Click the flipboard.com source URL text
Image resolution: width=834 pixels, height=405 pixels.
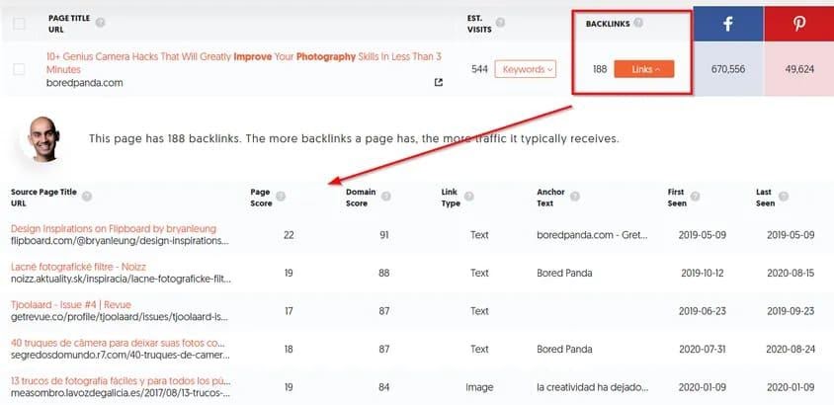pyautogui.click(x=121, y=241)
